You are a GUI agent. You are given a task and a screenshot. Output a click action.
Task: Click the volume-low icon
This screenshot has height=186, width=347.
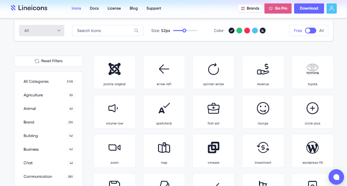click(x=115, y=112)
